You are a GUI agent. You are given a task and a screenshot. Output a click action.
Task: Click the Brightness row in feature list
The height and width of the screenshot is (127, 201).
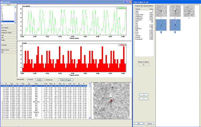tap(144, 29)
